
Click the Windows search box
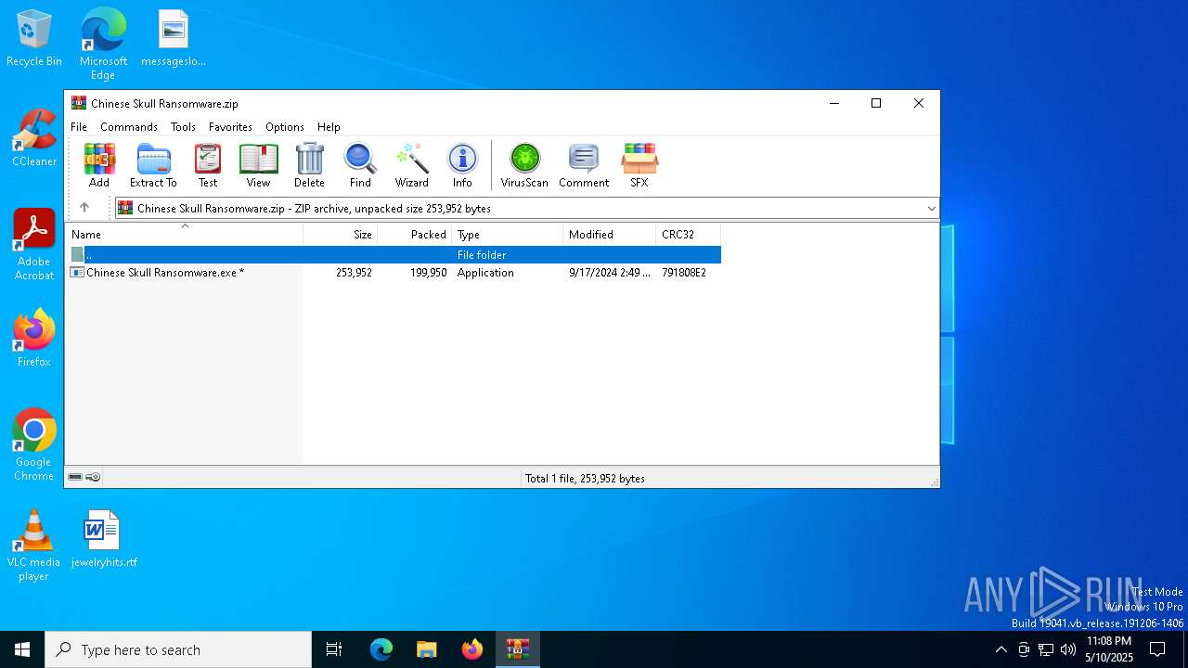pos(178,649)
